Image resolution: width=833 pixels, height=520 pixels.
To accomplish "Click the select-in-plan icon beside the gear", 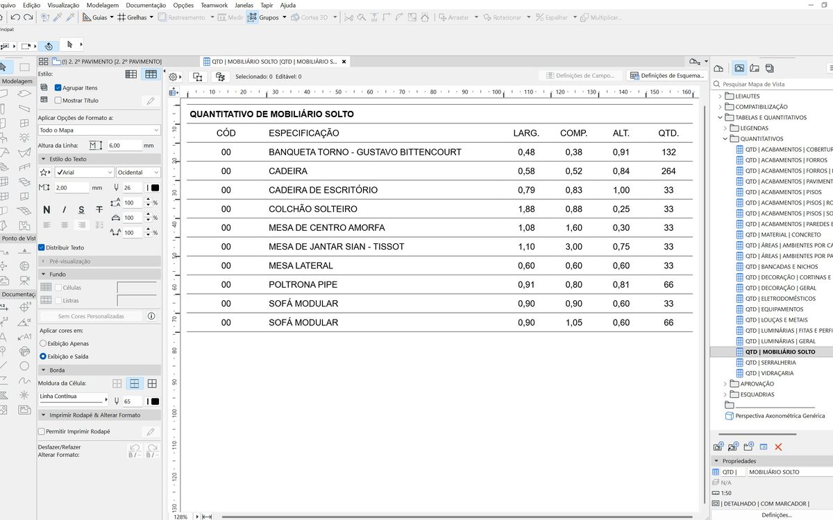I will [x=197, y=77].
